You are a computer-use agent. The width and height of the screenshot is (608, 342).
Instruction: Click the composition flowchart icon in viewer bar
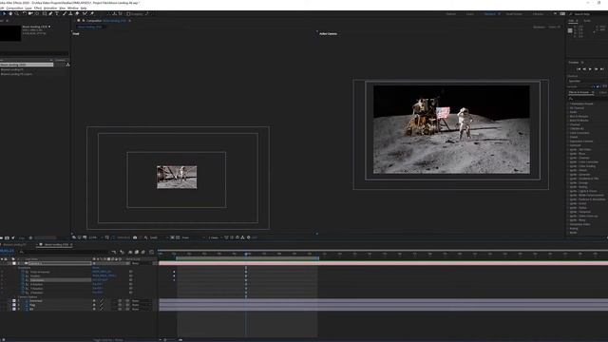pos(242,237)
